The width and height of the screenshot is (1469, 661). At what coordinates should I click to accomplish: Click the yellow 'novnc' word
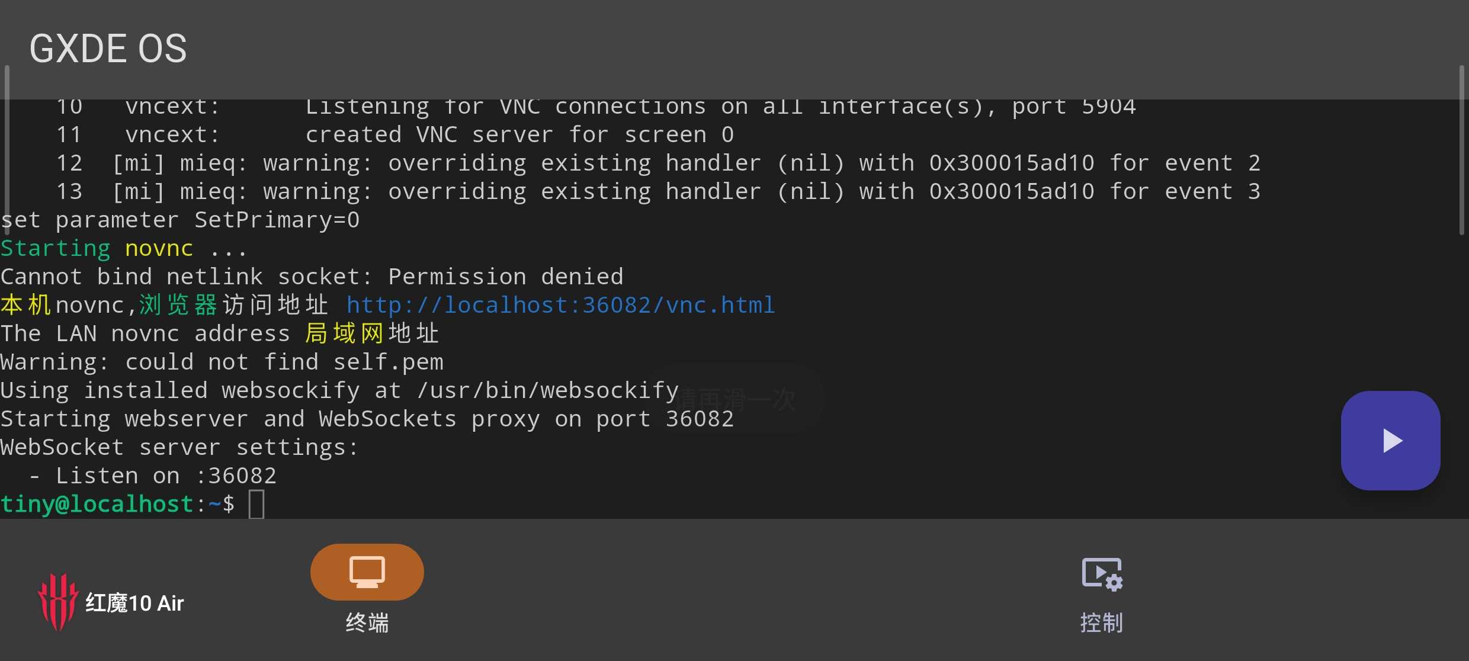[159, 248]
